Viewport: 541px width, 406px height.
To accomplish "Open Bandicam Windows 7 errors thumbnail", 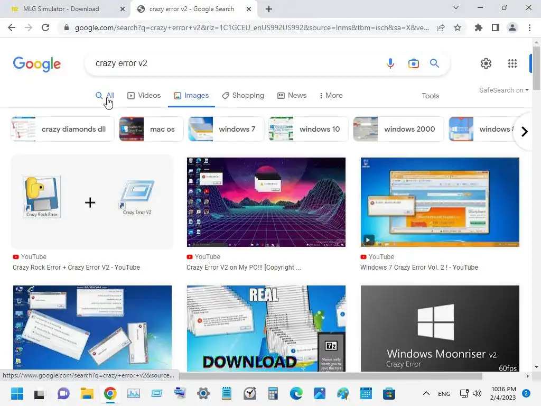I will (x=92, y=327).
